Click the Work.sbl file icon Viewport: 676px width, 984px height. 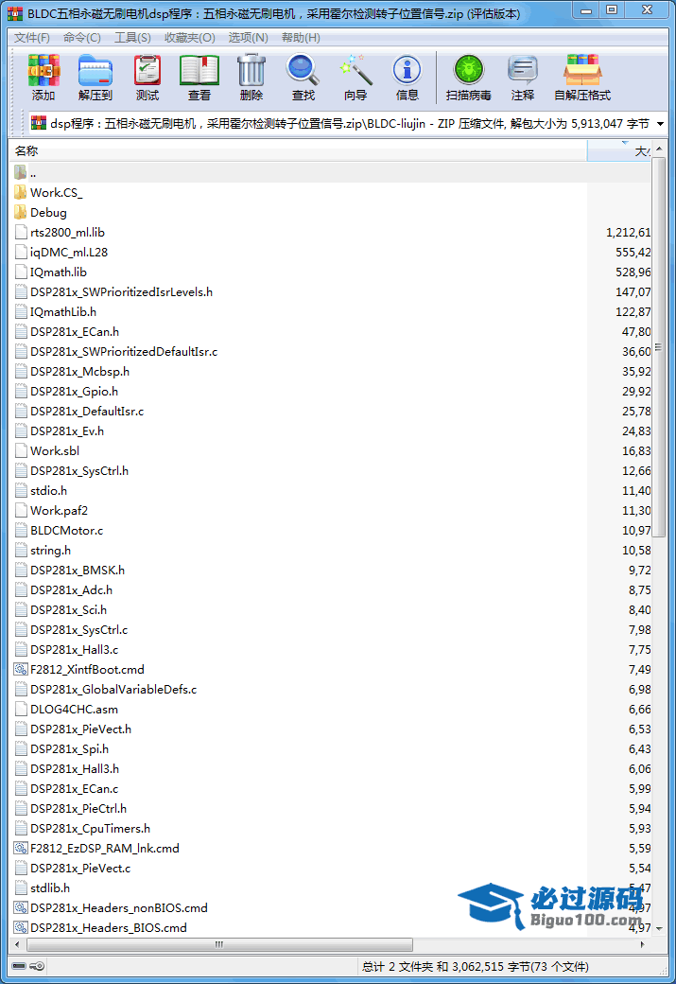[21, 450]
